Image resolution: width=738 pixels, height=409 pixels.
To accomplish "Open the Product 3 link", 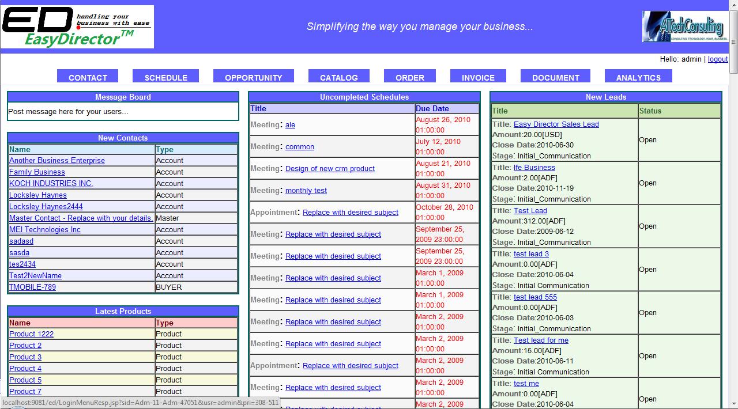I will (25, 357).
